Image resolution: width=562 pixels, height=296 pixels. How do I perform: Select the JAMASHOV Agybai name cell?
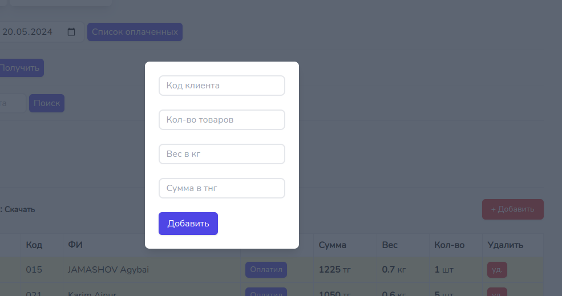pos(108,270)
